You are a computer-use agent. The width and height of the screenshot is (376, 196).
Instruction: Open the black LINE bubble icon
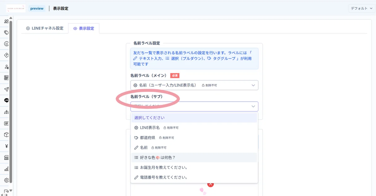coord(6,100)
